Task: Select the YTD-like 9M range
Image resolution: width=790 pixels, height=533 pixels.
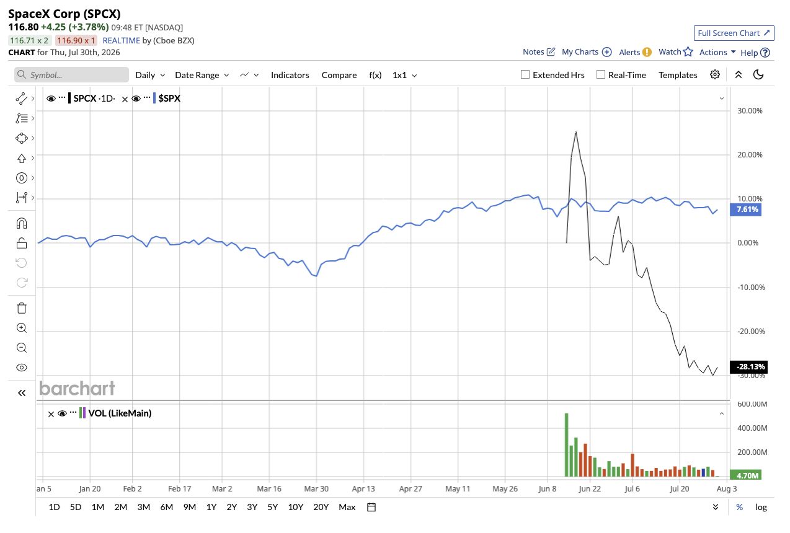Action: [x=189, y=507]
